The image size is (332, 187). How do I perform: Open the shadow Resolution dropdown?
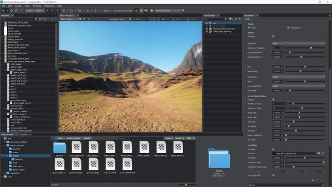click(298, 43)
